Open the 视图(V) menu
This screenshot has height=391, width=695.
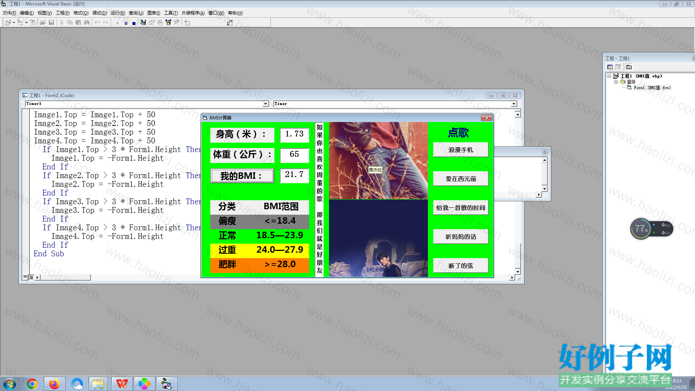(x=45, y=13)
